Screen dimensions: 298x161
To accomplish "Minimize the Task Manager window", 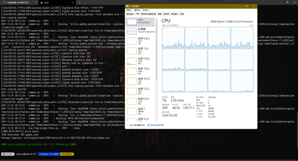I will (240, 6).
